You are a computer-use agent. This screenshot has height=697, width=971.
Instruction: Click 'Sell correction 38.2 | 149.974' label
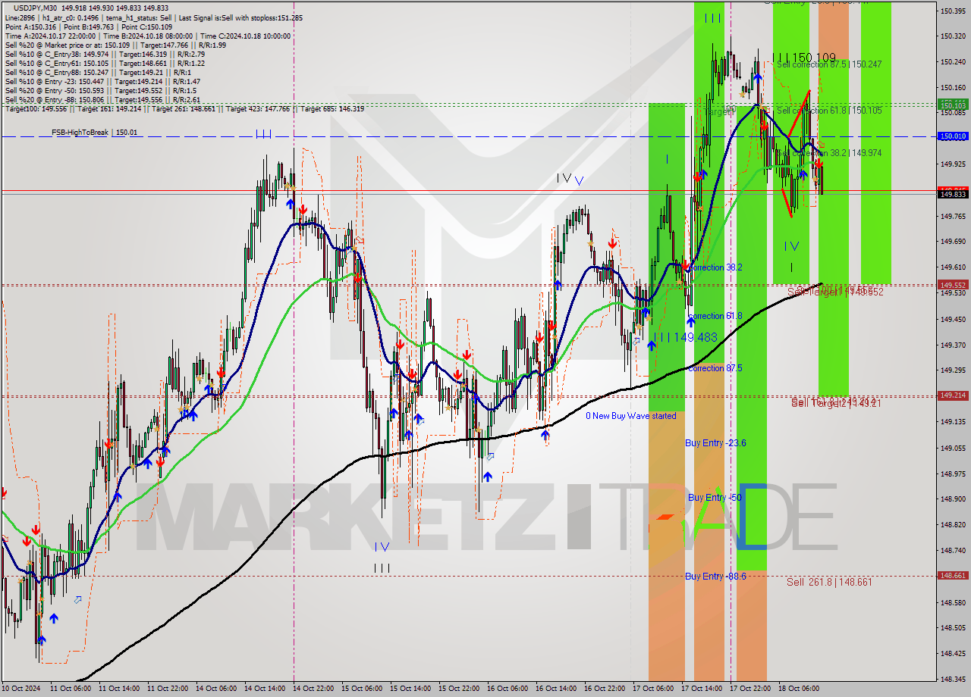point(829,153)
